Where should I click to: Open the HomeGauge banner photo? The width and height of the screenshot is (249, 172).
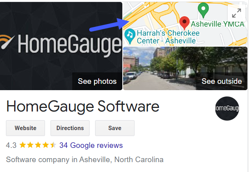click(61, 46)
